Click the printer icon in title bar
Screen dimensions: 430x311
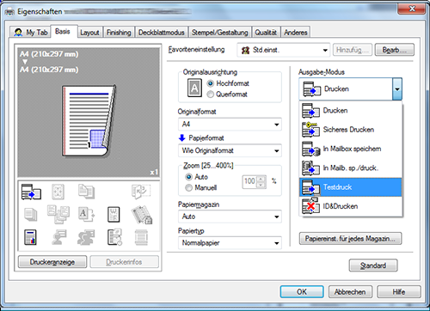click(9, 12)
